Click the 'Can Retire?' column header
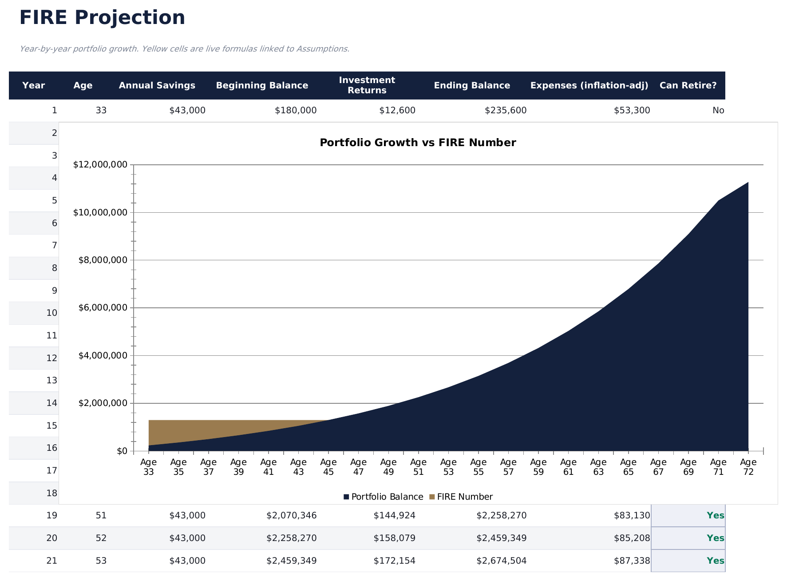This screenshot has width=787, height=581. point(688,85)
